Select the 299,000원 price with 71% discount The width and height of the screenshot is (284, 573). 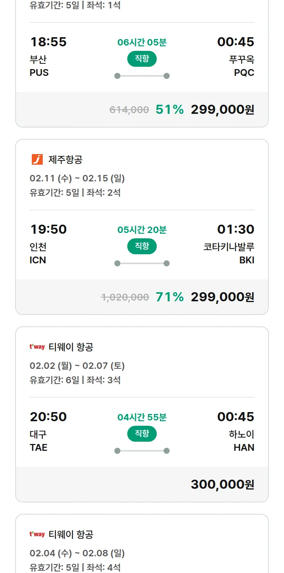222,297
